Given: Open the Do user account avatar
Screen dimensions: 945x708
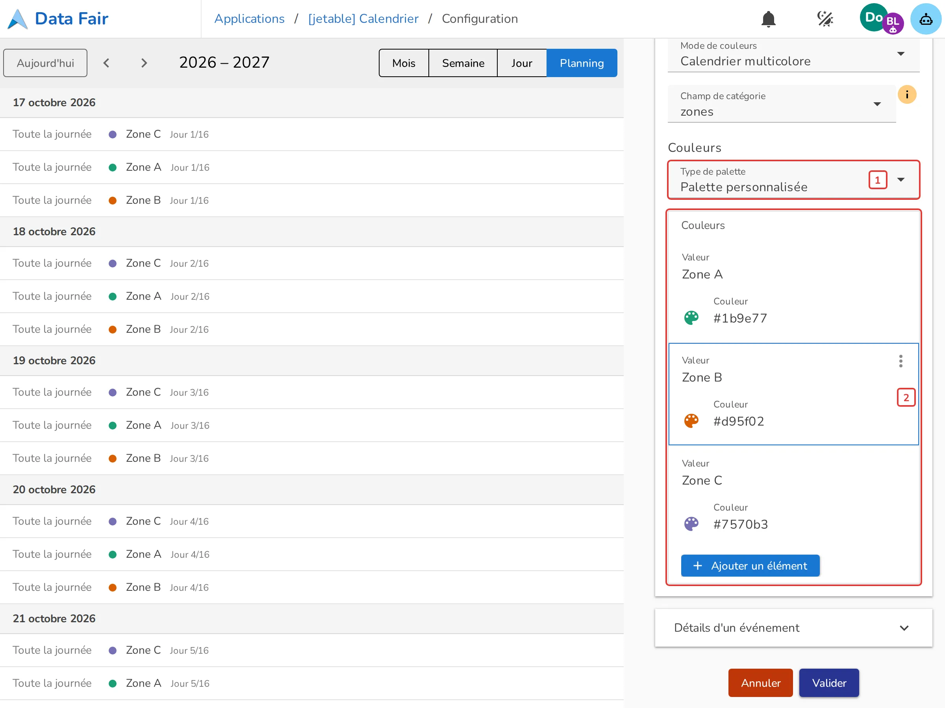Looking at the screenshot, I should 873,17.
